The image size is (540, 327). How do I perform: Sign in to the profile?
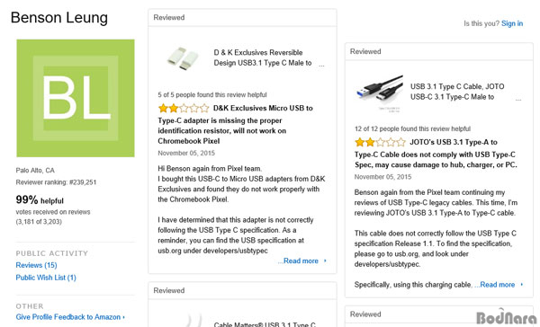click(x=512, y=23)
